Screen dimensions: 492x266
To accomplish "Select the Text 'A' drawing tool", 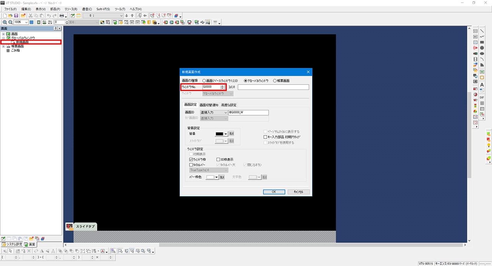I will coord(482,85).
